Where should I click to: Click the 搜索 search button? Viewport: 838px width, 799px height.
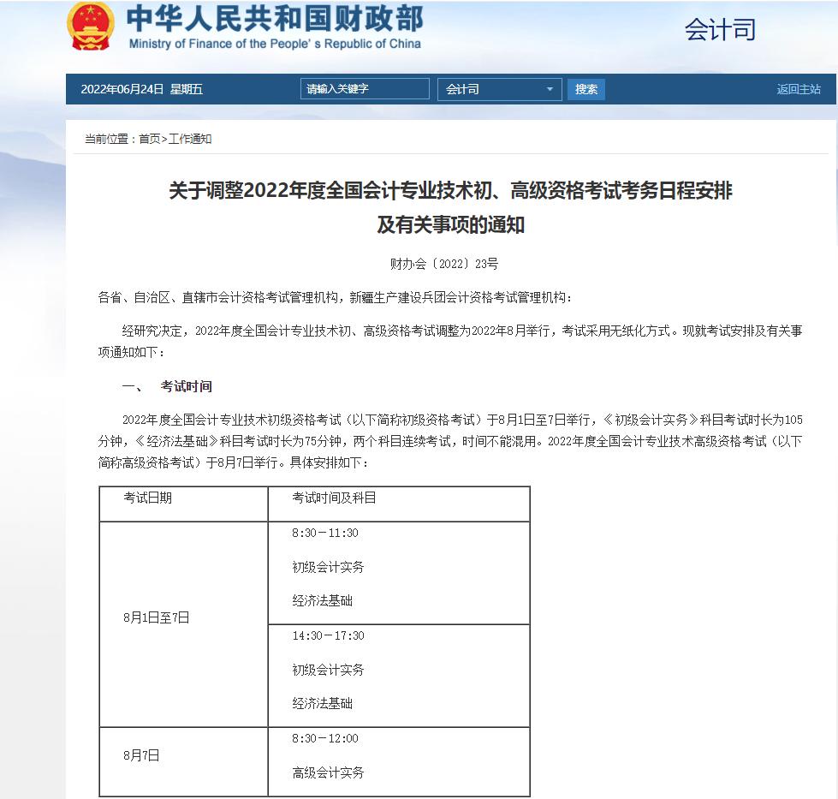coord(586,89)
